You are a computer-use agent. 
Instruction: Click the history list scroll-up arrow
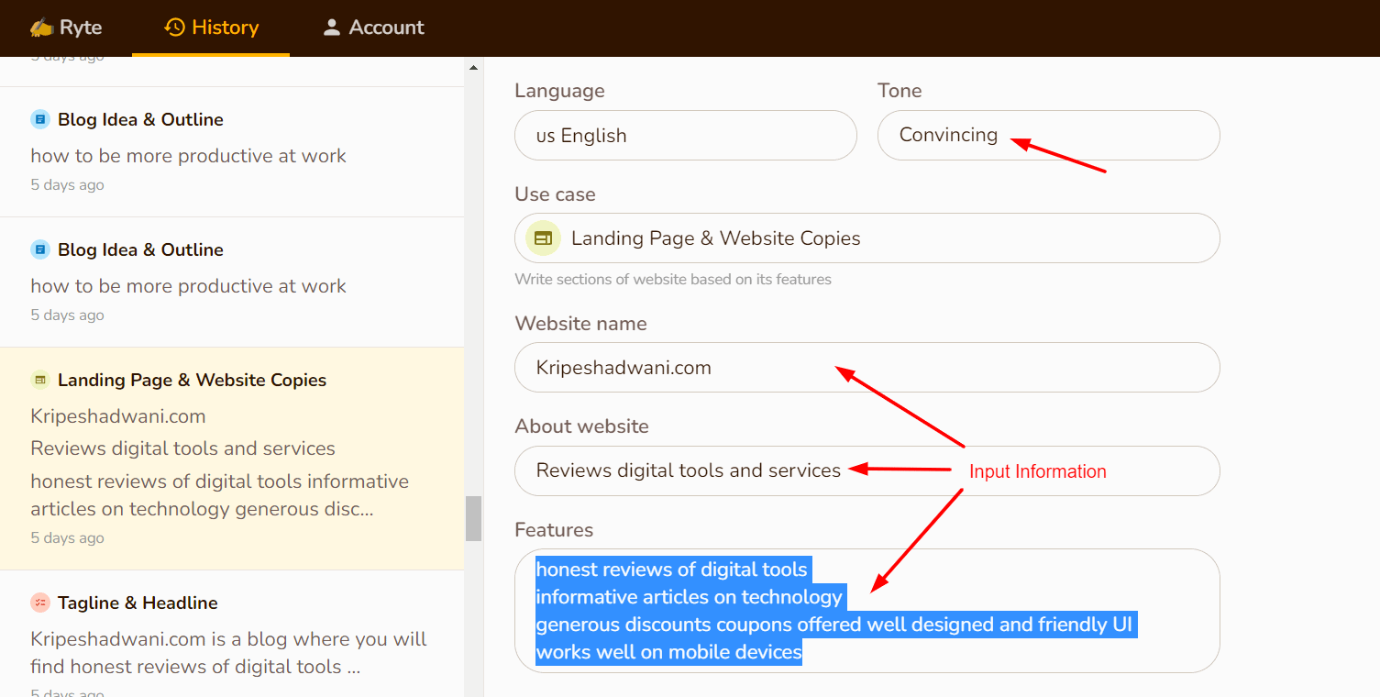[473, 67]
